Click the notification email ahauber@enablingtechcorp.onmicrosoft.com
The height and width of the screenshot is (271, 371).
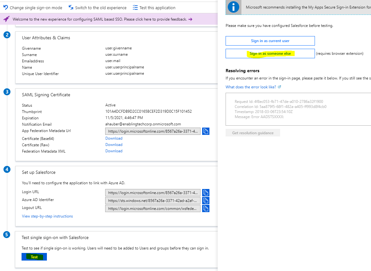point(143,124)
